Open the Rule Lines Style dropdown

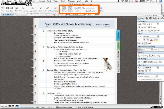pos(150,68)
